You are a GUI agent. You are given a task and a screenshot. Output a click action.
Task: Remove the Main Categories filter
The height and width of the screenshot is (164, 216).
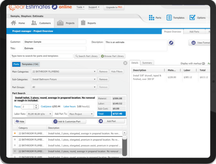point(103,71)
